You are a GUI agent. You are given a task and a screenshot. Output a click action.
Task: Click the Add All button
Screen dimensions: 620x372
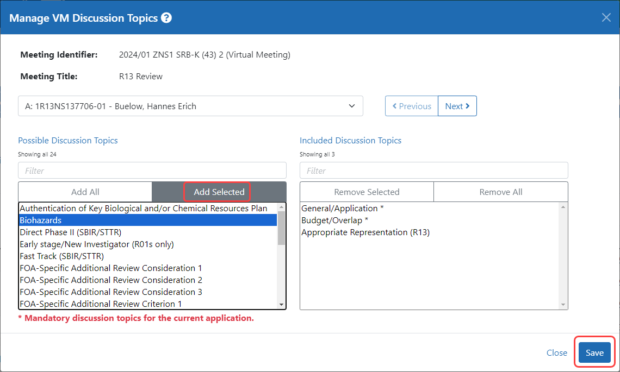(85, 192)
